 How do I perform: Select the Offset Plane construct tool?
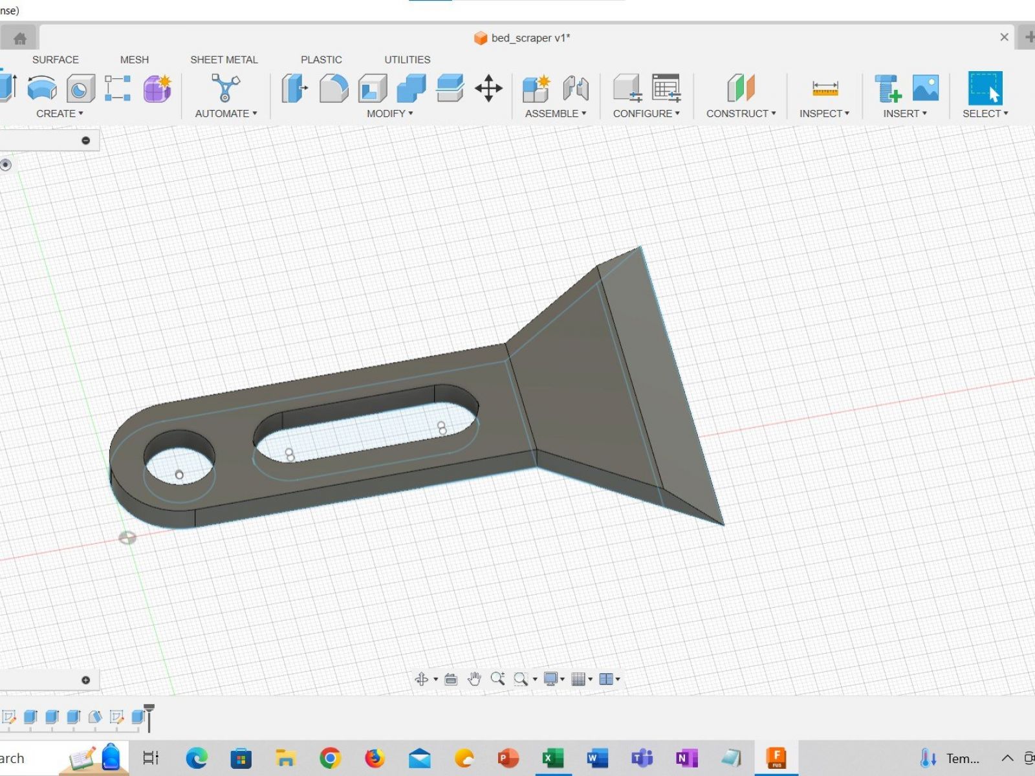(741, 89)
